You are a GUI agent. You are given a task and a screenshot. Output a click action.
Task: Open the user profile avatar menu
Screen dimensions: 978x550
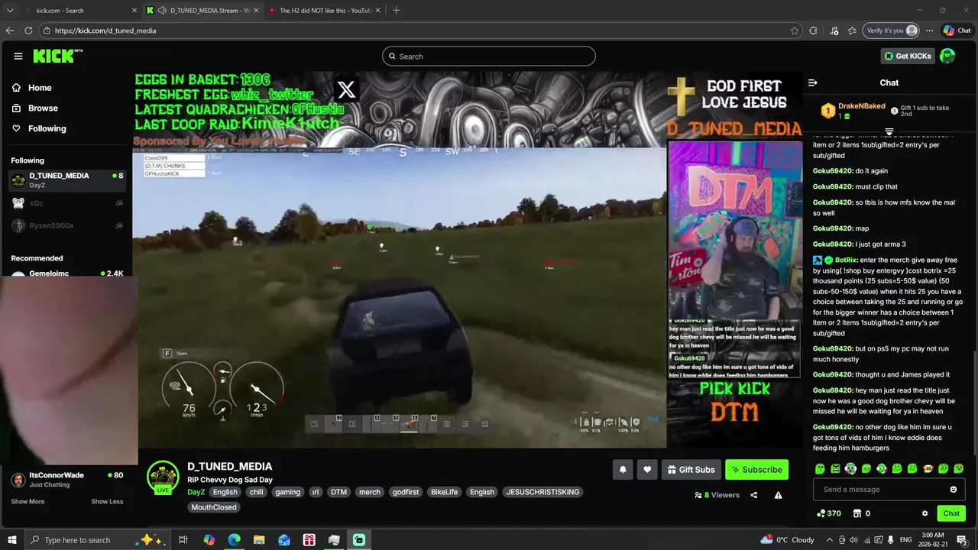tap(947, 56)
